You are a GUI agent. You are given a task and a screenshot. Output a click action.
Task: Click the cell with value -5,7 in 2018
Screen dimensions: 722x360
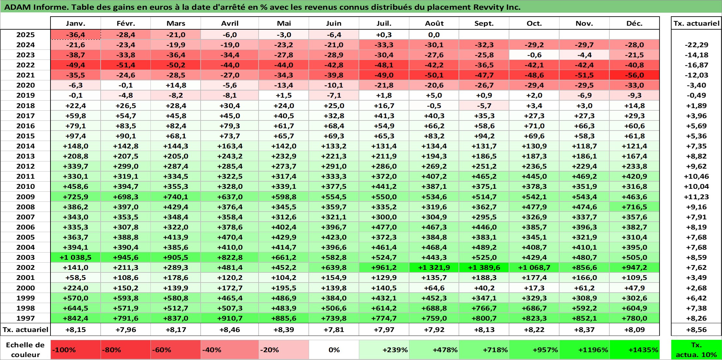(x=484, y=106)
